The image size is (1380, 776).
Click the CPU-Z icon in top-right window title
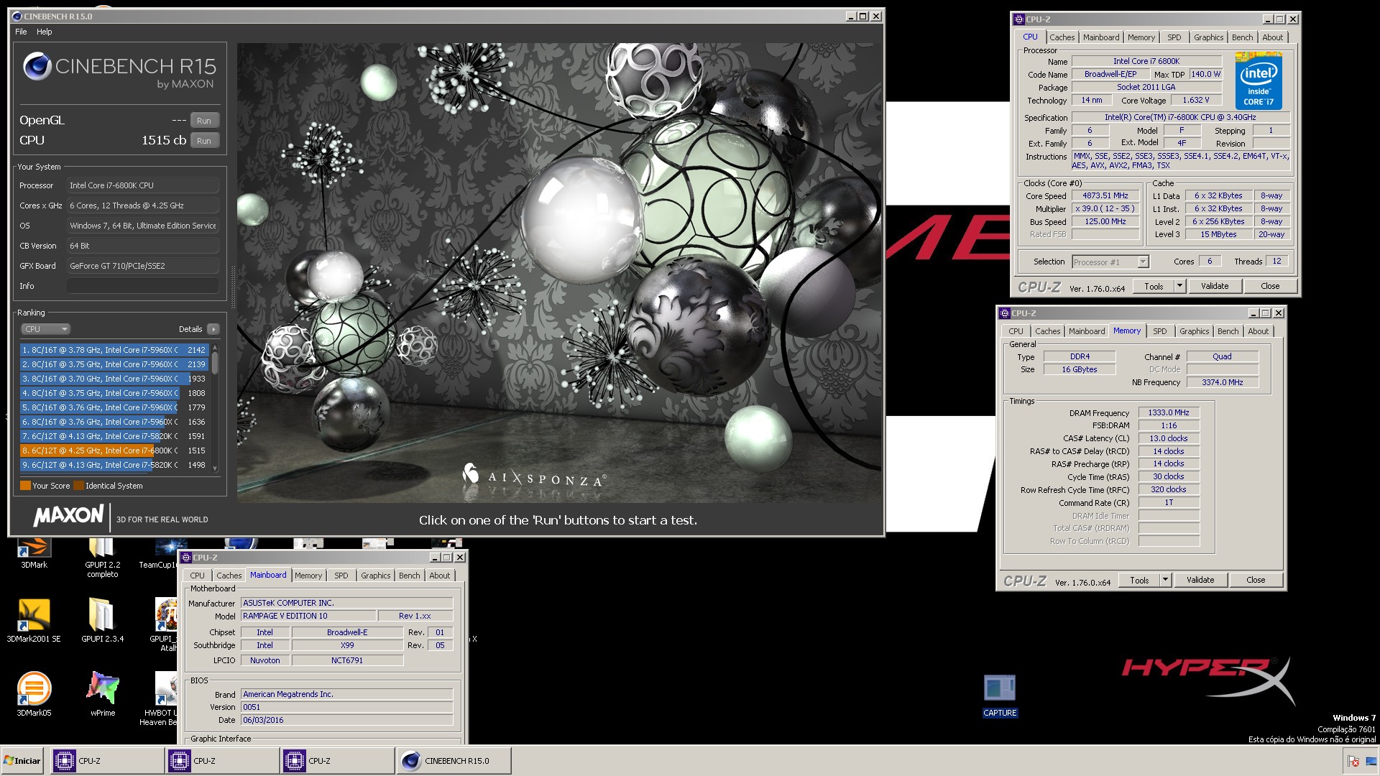[x=1018, y=19]
